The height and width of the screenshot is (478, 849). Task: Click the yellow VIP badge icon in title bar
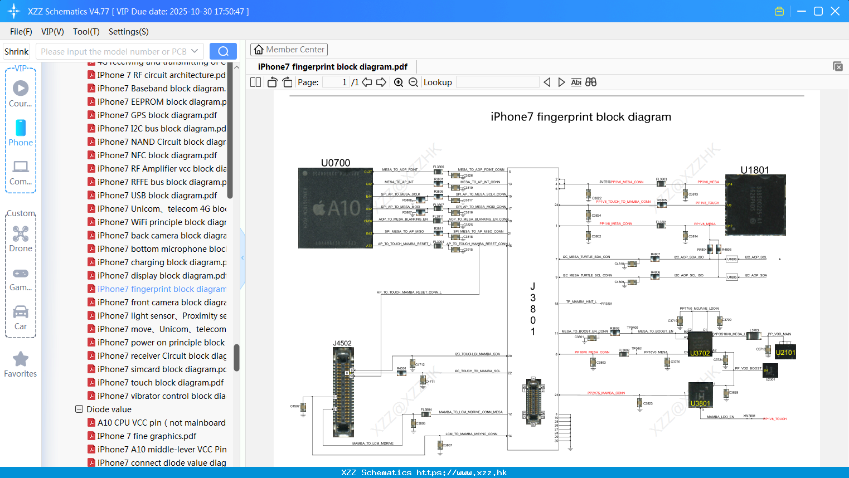[x=779, y=11]
